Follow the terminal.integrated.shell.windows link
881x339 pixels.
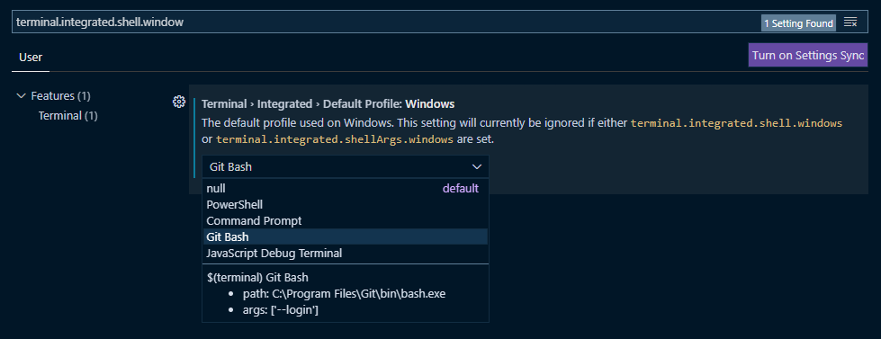(737, 123)
